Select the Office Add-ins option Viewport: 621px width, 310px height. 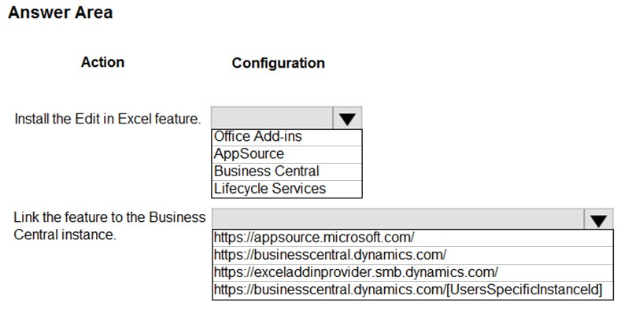[286, 138]
